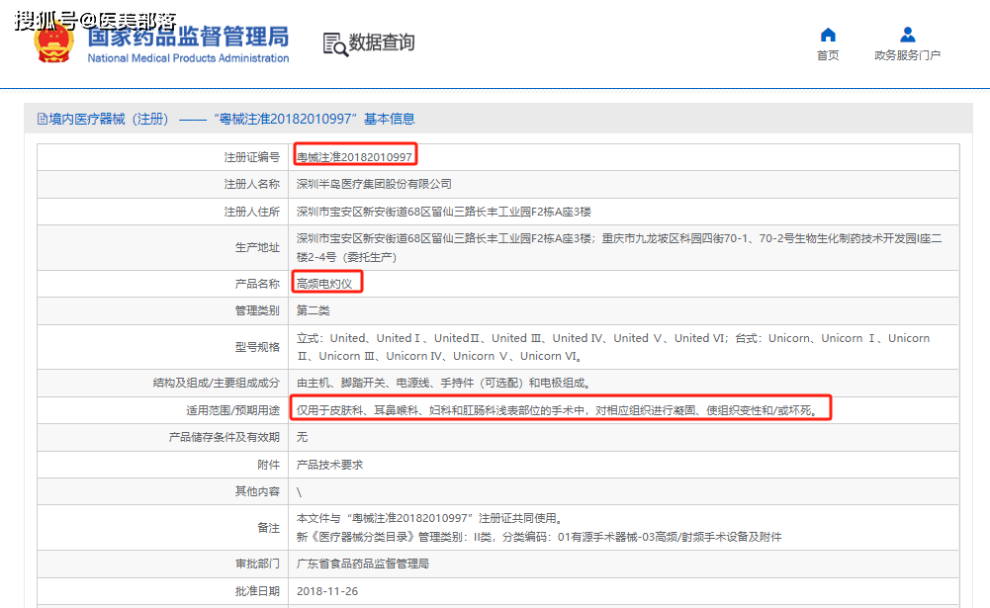Viewport: 990px width, 608px height.
Task: Click the 注册人住所 address value
Action: point(444,212)
